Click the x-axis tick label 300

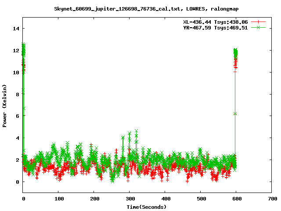pos(130,199)
